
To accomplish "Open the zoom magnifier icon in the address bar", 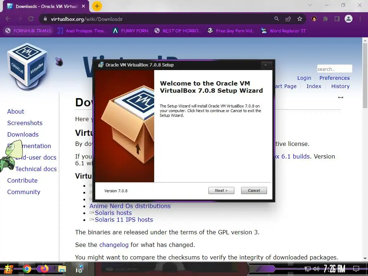I will tap(276, 19).
